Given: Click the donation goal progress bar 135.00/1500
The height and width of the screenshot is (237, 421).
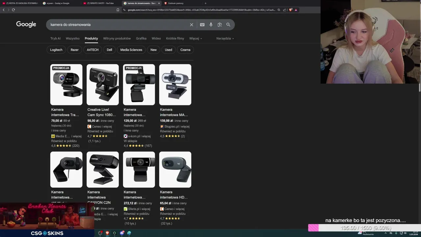Looking at the screenshot, I should coord(364,228).
